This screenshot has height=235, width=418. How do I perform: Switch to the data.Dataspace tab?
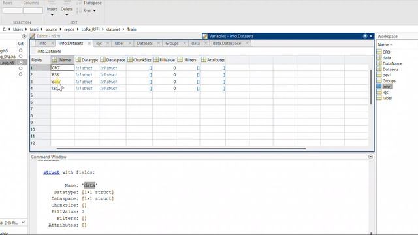[227, 43]
